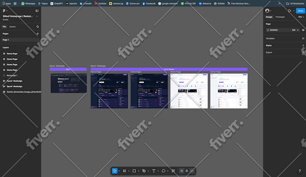Open the Behance bookmark
Image resolution: width=306 pixels, height=177 pixels.
[x=205, y=4]
